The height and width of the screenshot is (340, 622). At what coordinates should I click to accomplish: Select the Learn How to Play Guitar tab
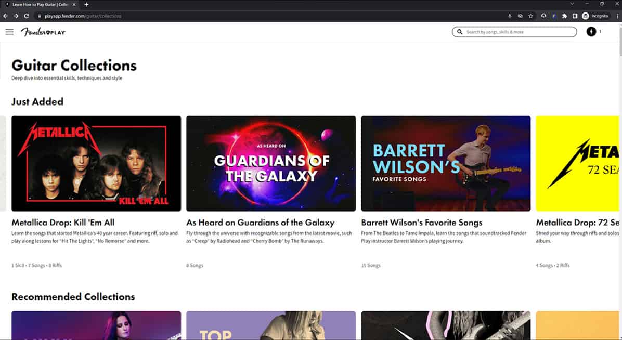pos(40,5)
